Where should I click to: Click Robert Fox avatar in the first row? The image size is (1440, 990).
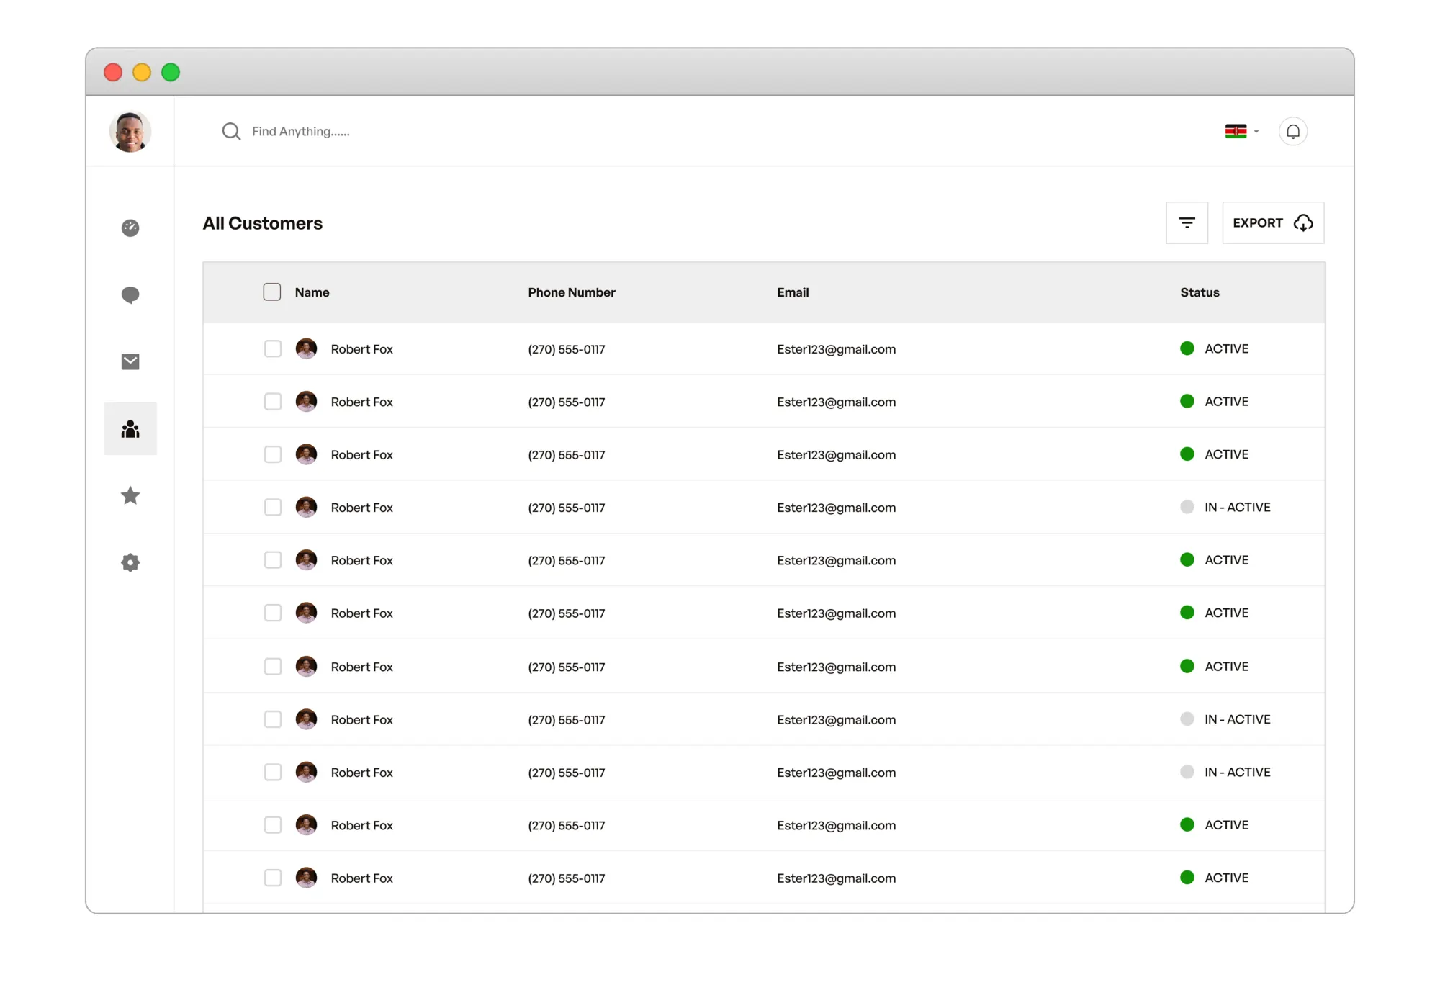pyautogui.click(x=306, y=348)
